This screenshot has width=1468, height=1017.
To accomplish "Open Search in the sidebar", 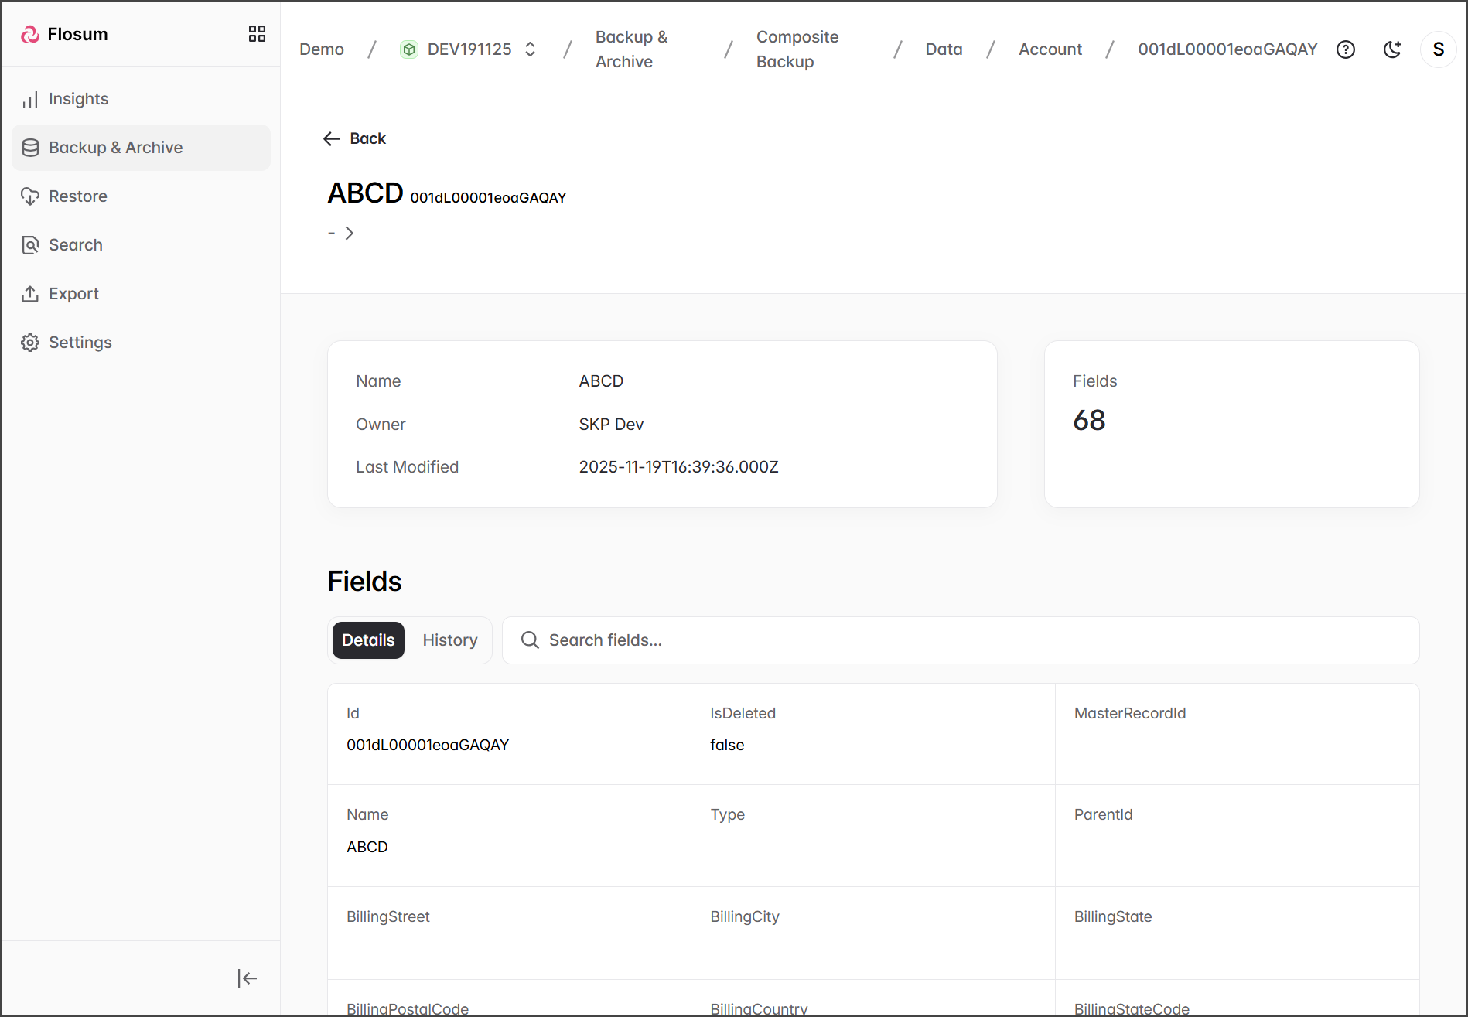I will click(x=75, y=245).
